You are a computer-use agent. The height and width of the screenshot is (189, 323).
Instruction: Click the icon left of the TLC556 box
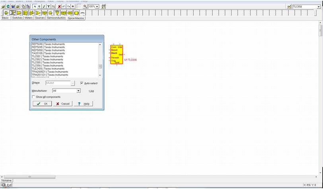pyautogui.click(x=289, y=7)
